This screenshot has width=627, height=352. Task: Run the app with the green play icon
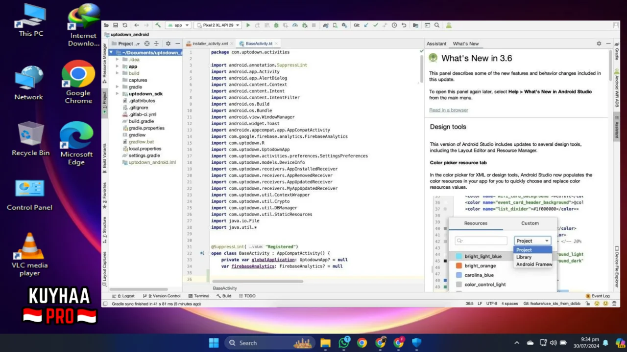click(248, 25)
